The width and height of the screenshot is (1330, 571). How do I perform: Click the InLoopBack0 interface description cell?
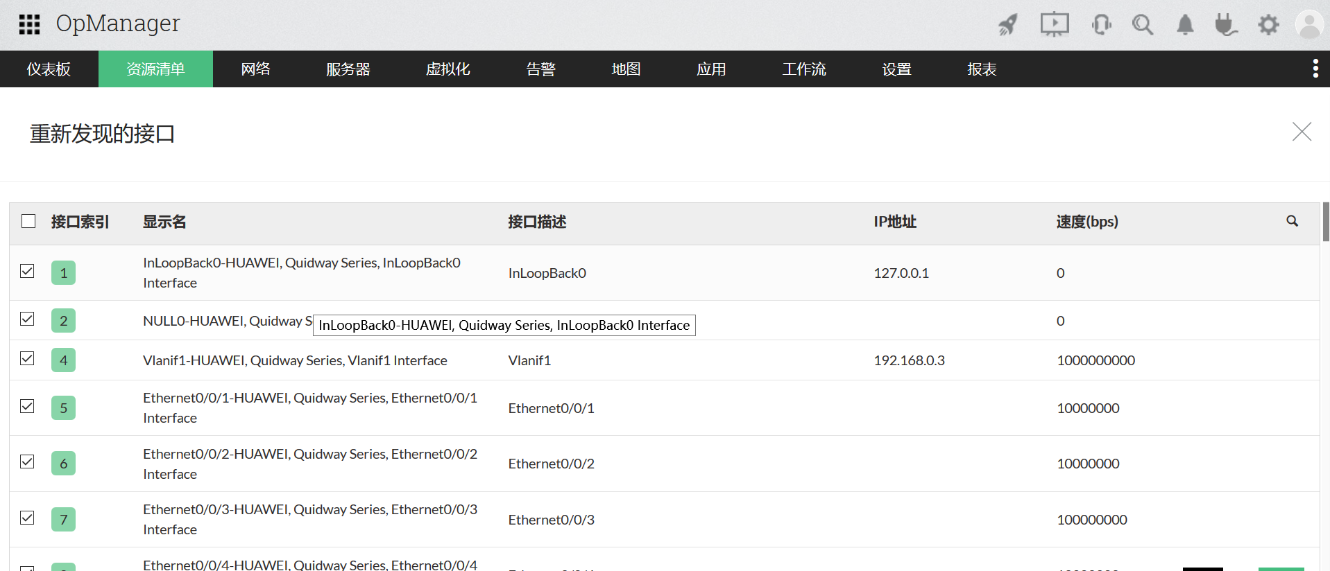[x=547, y=273]
